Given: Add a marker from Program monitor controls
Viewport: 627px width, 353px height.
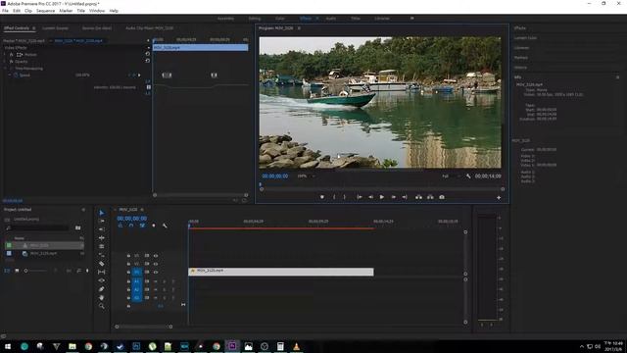Looking at the screenshot, I should [x=322, y=197].
